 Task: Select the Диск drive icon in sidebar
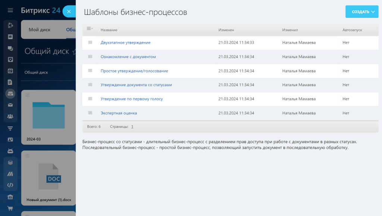point(10,94)
